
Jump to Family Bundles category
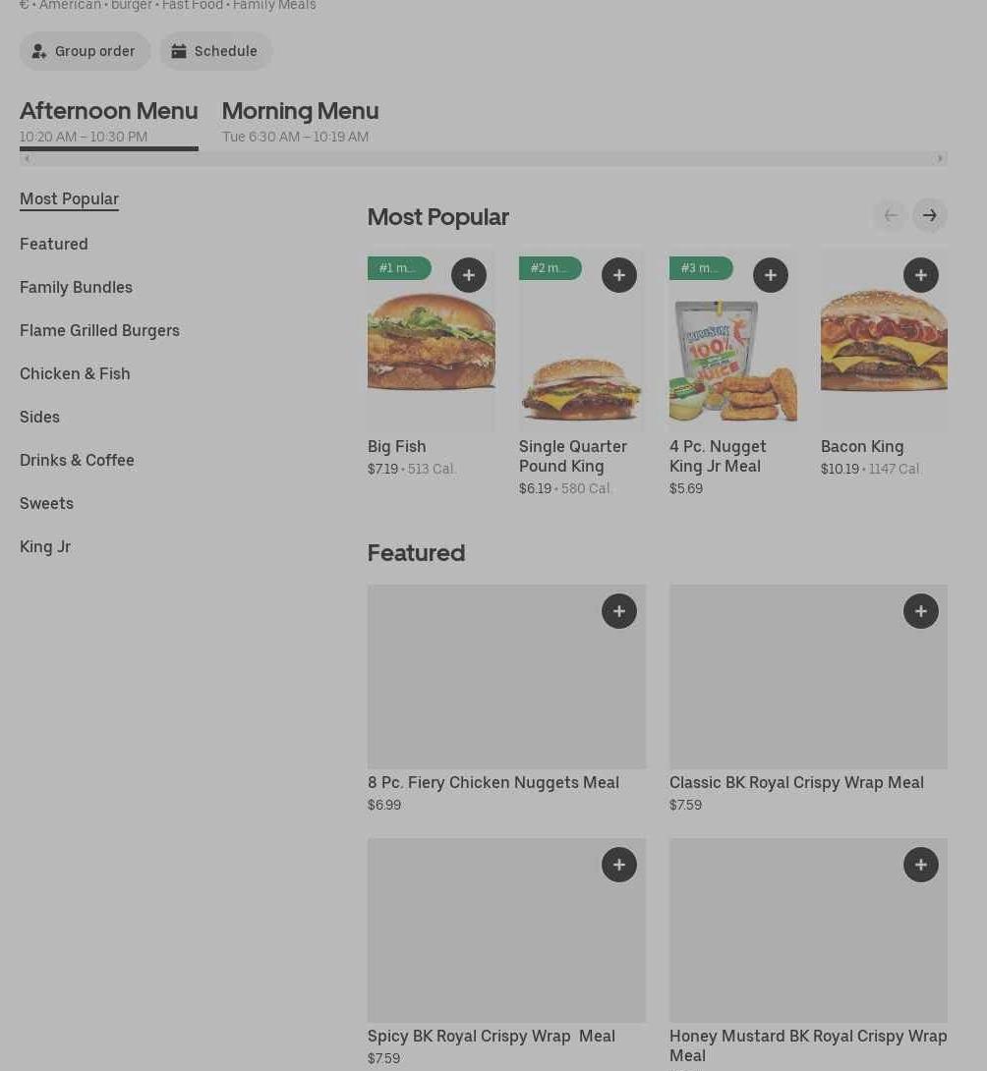(76, 287)
